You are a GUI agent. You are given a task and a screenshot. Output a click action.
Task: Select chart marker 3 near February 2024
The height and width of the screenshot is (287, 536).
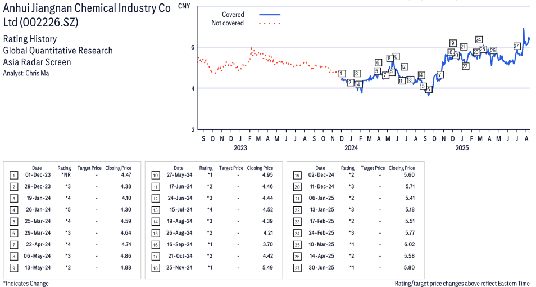[x=357, y=73]
